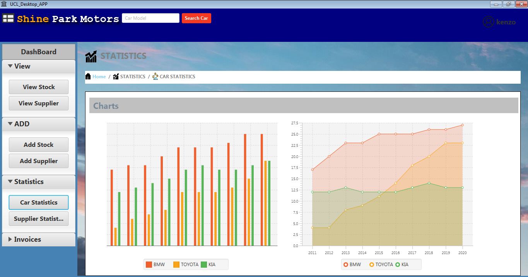Image resolution: width=528 pixels, height=277 pixels.
Task: Go to Home via breadcrumb link
Action: click(x=99, y=76)
